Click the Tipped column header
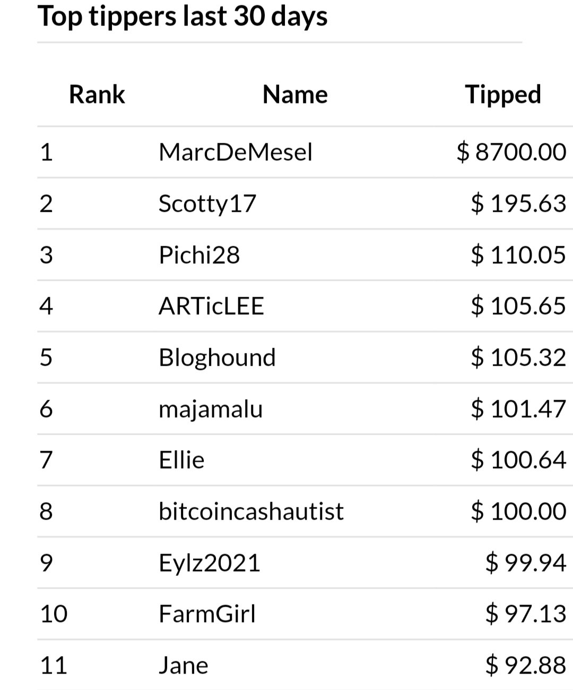 tap(503, 95)
